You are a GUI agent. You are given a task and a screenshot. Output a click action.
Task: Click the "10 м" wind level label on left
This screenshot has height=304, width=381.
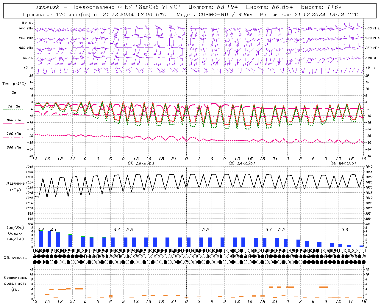coord(29,68)
